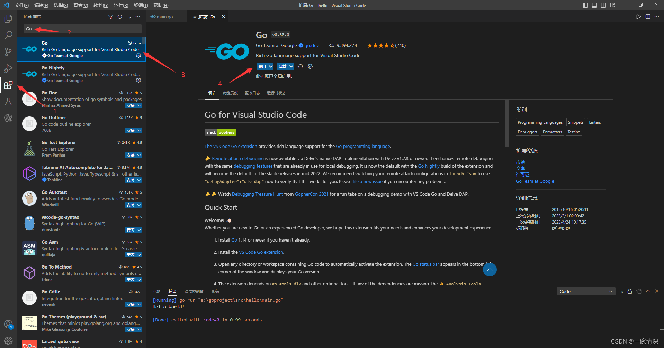Open the Go Team at Google resource link
This screenshot has width=664, height=348.
coord(535,181)
